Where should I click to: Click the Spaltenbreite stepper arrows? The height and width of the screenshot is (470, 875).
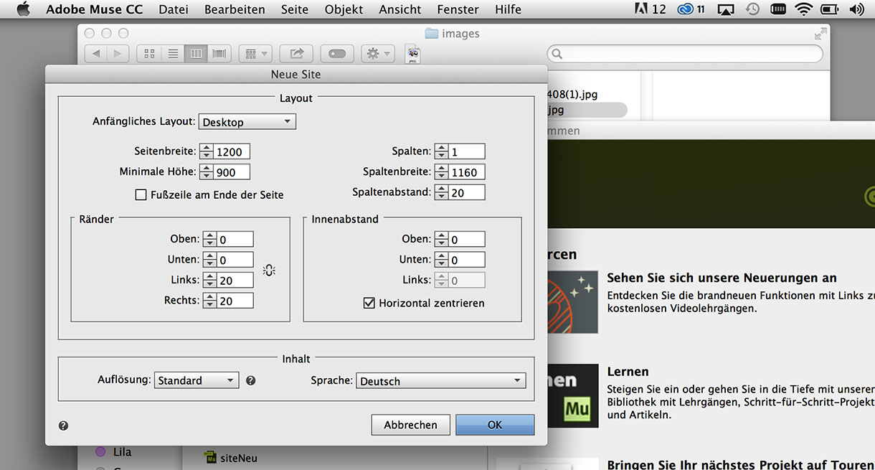(441, 171)
